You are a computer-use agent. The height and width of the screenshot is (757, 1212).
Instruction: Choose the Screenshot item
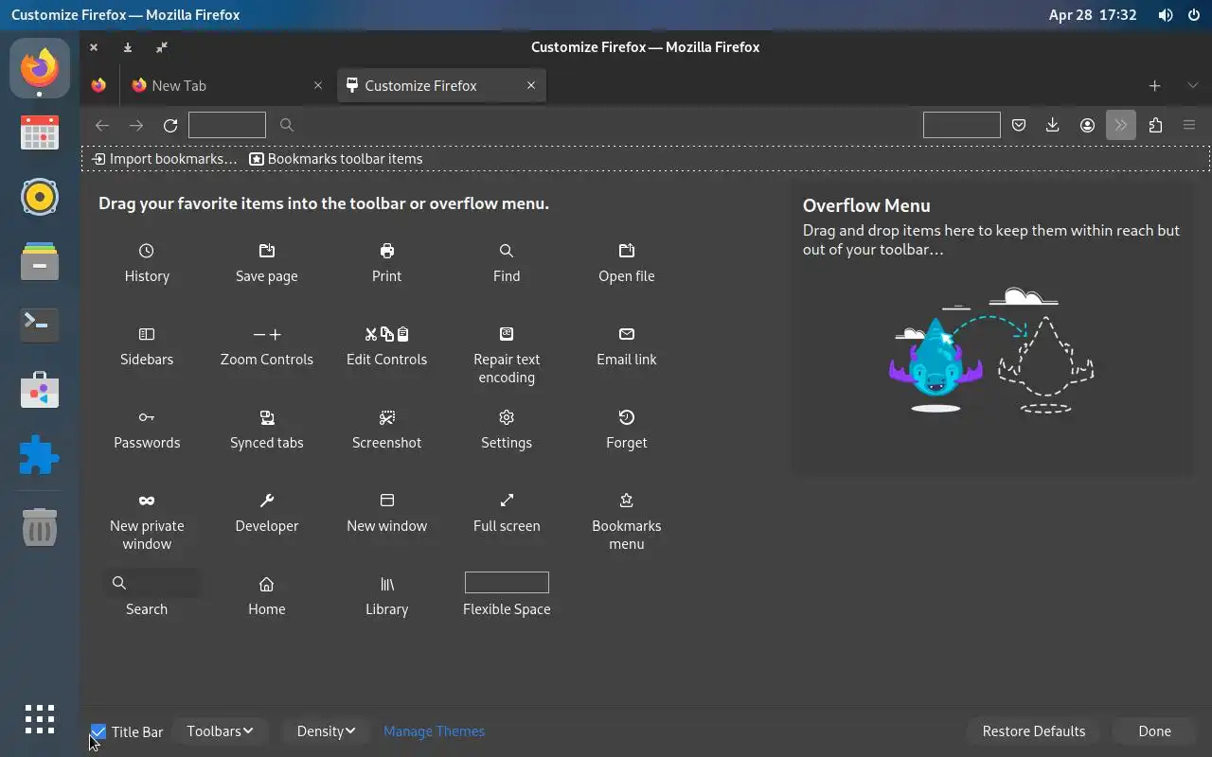pos(386,430)
